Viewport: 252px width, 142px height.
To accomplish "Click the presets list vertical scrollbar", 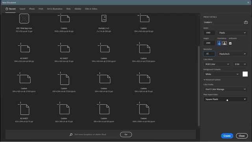I will [199, 86].
